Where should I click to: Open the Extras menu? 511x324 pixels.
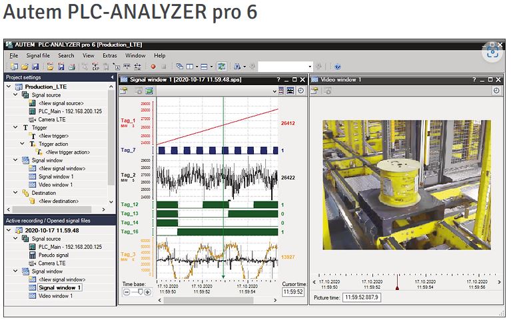(x=109, y=56)
